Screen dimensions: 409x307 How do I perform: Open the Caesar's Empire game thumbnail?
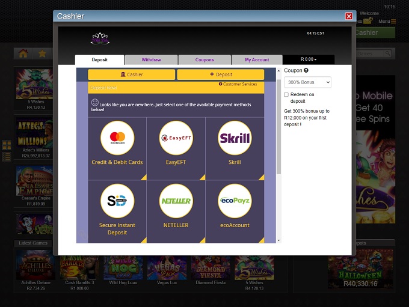tap(34, 181)
